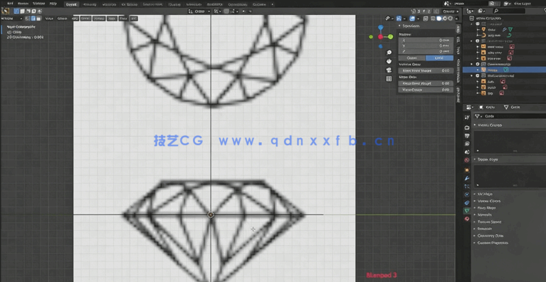Click the hand pan-view icon
The height and width of the screenshot is (282, 546).
(389, 61)
